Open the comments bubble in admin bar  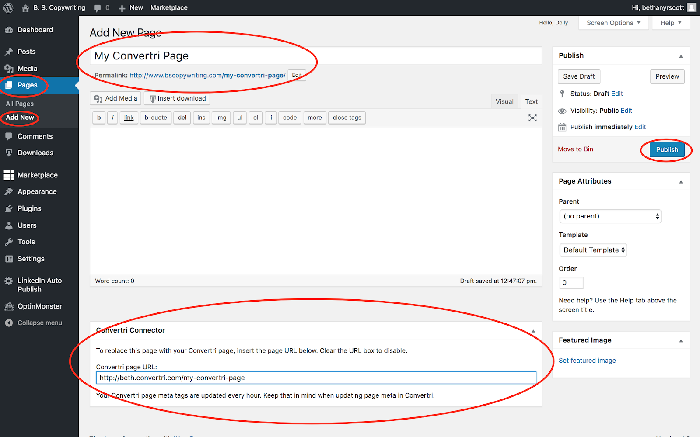[x=97, y=8]
